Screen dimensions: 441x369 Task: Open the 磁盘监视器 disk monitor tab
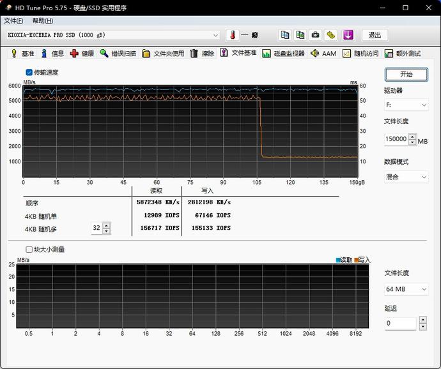[284, 54]
